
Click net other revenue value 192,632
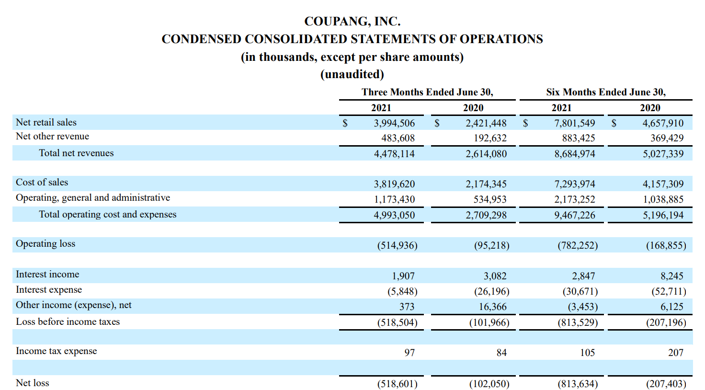490,138
